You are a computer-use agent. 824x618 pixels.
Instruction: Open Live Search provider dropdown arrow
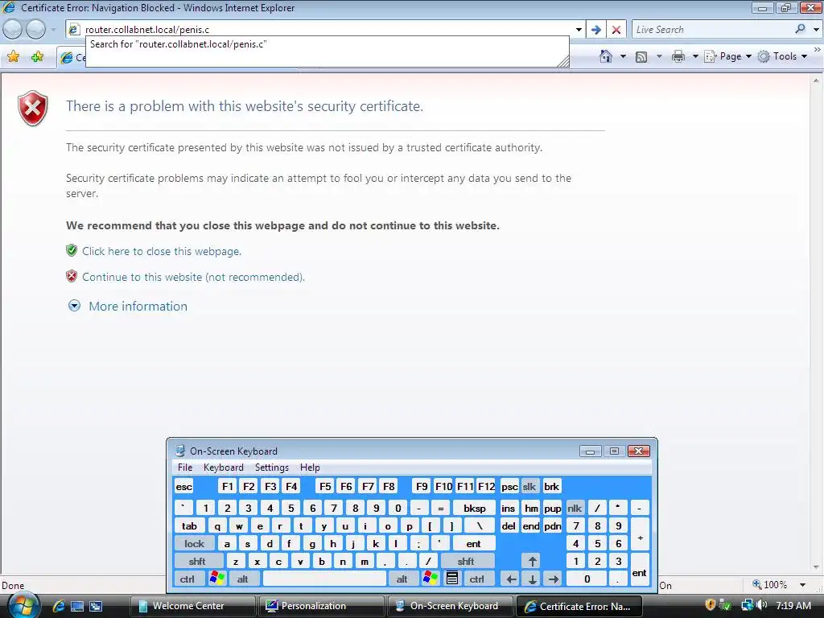point(816,30)
